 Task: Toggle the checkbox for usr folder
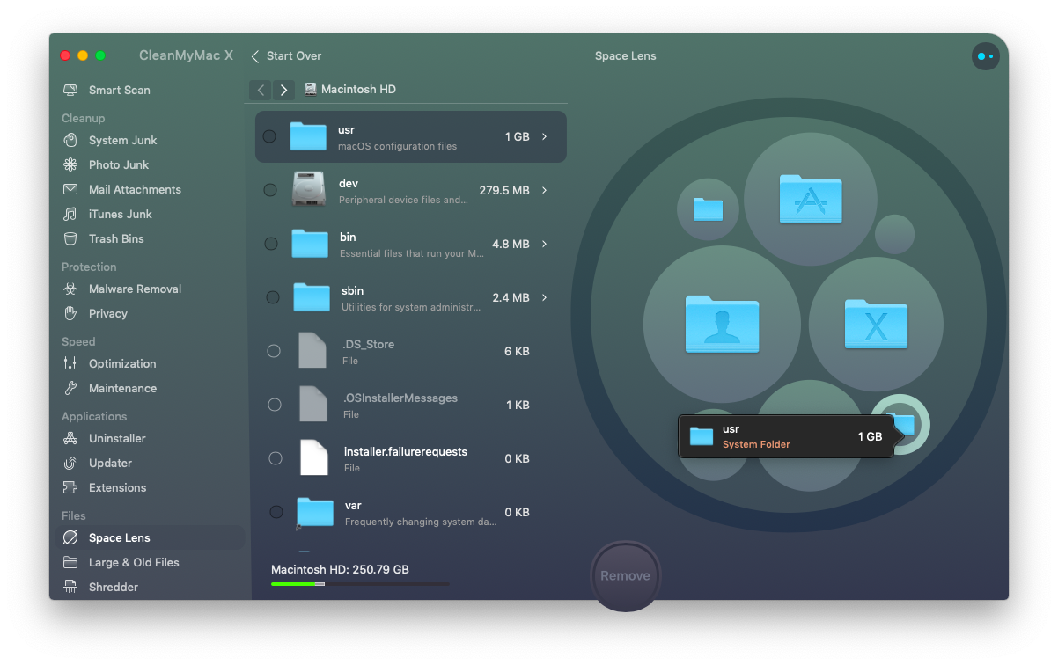269,136
